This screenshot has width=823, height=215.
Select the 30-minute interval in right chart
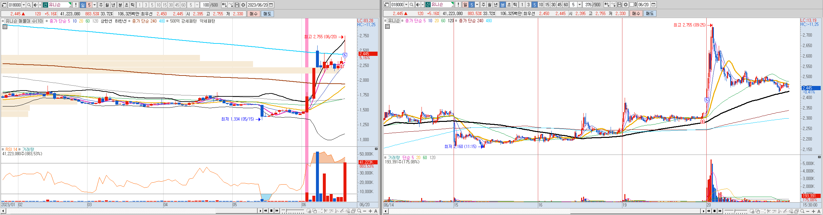point(554,5)
